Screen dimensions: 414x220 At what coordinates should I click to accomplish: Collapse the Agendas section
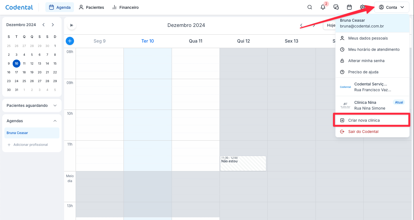(55, 121)
